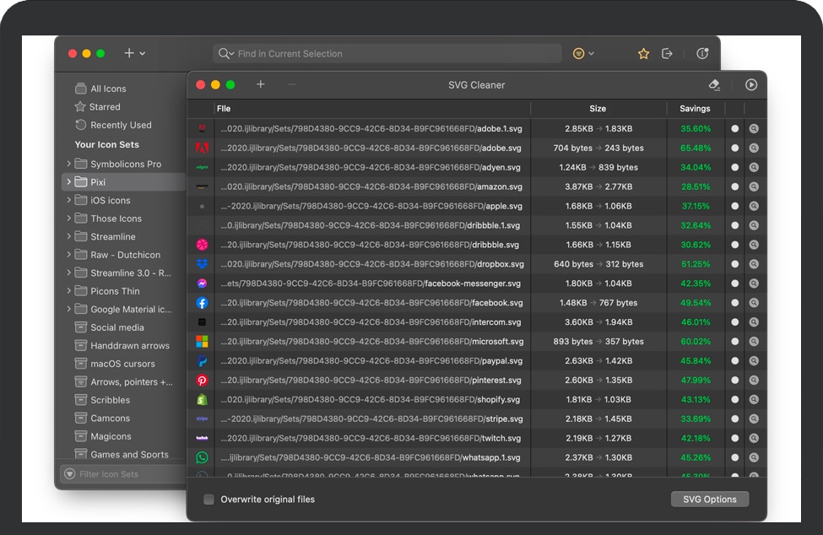Open the yellow filter dropdown in toolbar

click(x=583, y=53)
